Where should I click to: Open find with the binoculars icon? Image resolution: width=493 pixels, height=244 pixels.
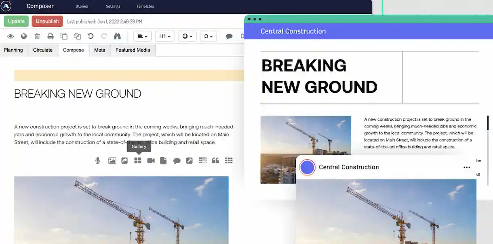click(117, 36)
